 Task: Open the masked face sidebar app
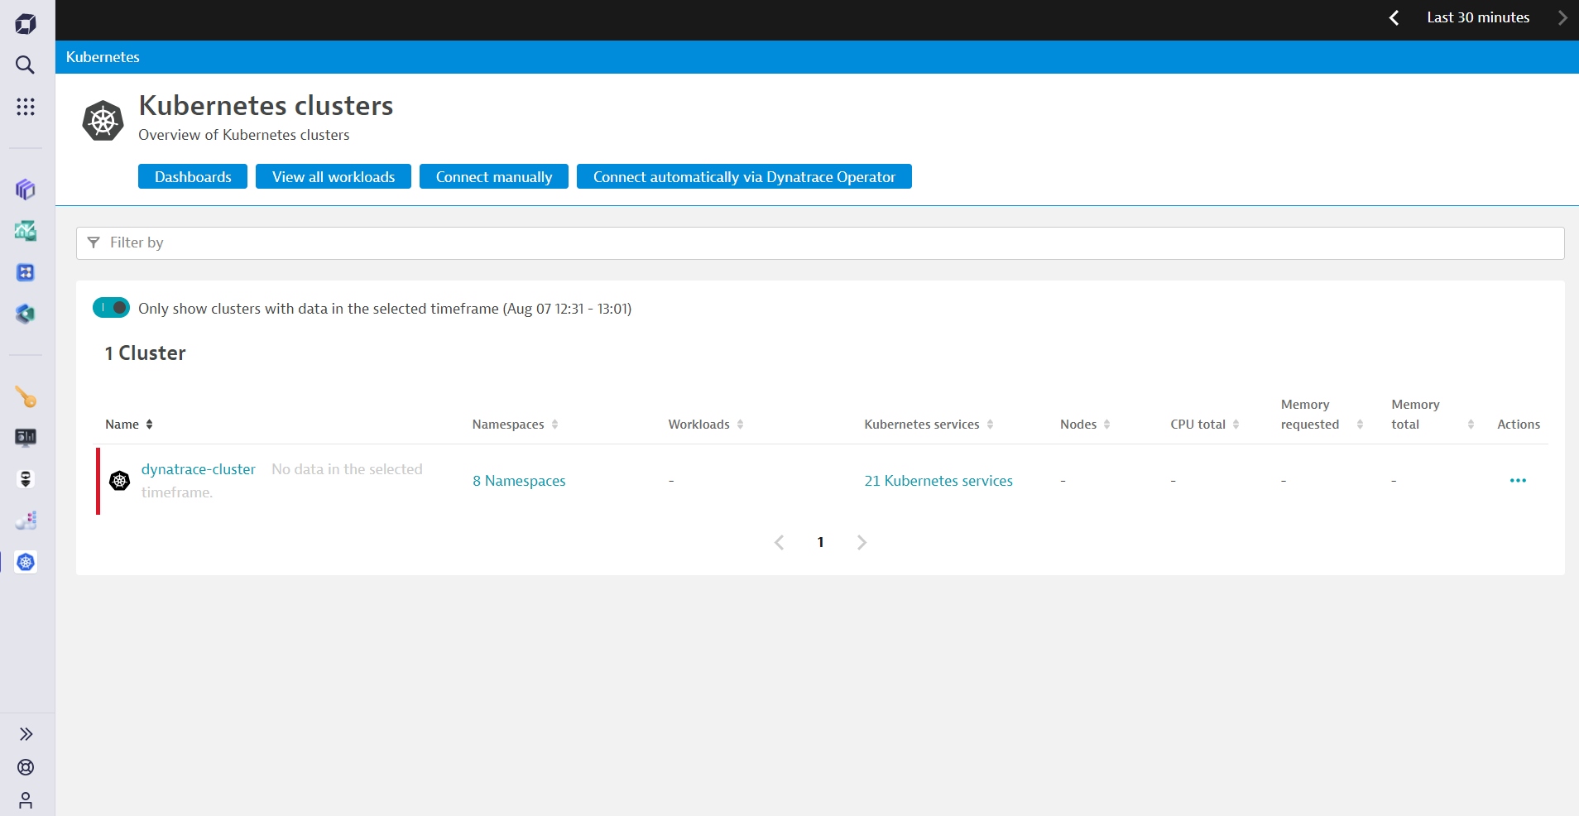click(x=26, y=479)
